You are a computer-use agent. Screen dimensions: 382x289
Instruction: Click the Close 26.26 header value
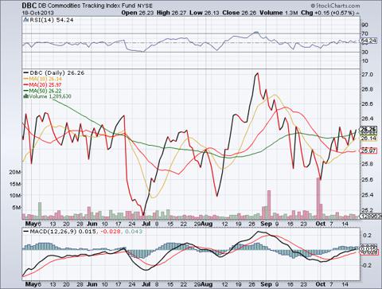(240, 13)
